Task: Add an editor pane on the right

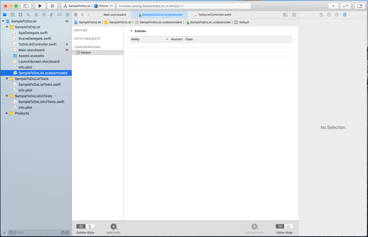Action: (x=294, y=15)
